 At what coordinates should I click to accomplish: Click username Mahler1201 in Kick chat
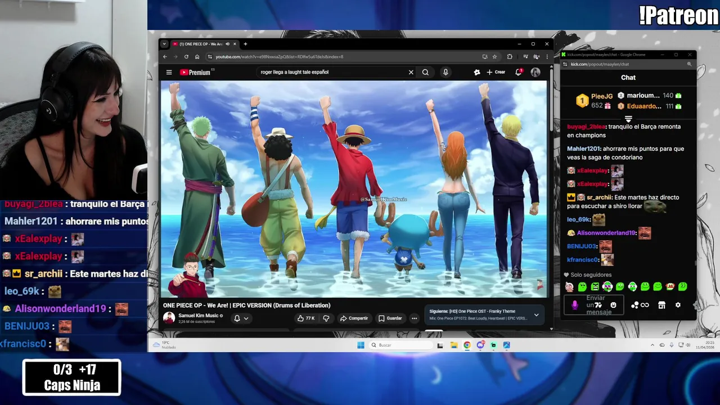tap(582, 149)
